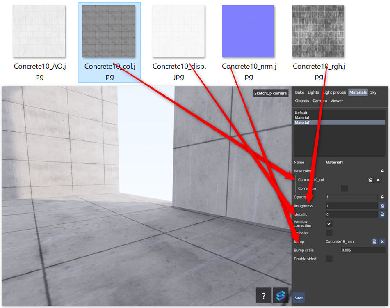
Task: Select the Concrete10_nrm.jpg thumbnail
Action: pos(248,31)
